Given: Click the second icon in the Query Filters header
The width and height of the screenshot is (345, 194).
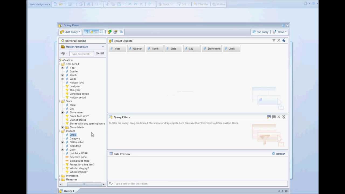Looking at the screenshot, I should (274, 117).
